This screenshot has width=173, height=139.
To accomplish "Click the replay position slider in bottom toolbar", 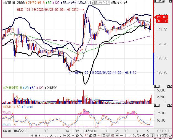I will click(51, 135).
